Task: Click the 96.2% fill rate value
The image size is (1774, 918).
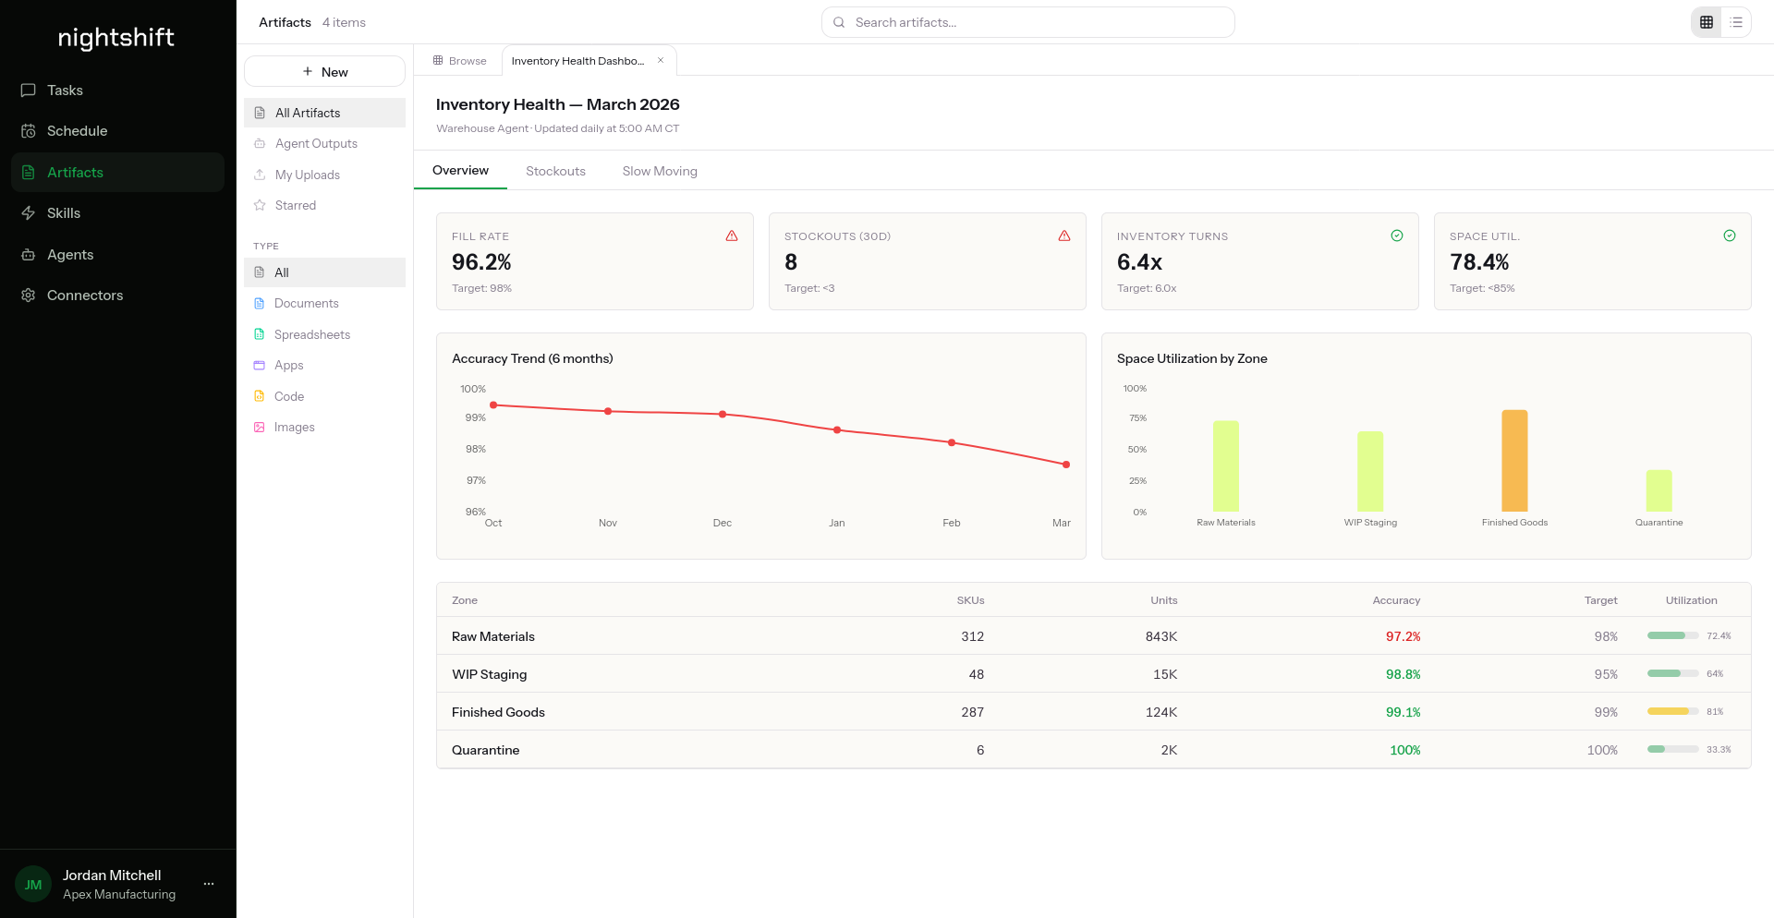Action: 481,262
